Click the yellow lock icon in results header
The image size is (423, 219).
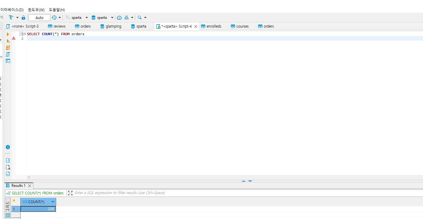(14, 200)
